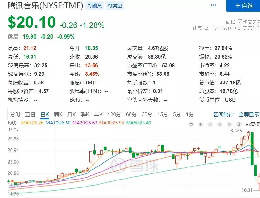Screen dimensions: 260x198
Task: Click the zoom in icon on the chart
Action: point(201,124)
